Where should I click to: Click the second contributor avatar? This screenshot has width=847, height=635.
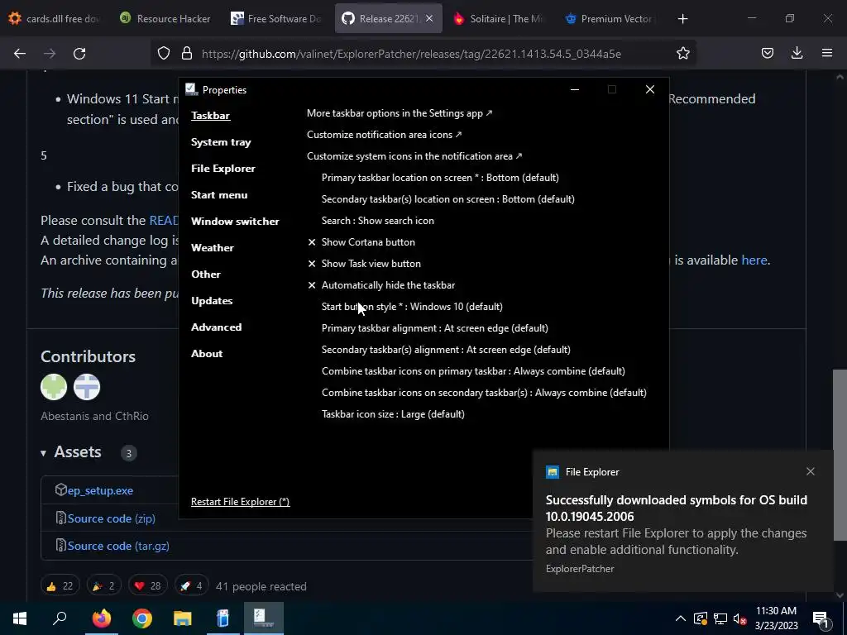click(x=87, y=387)
